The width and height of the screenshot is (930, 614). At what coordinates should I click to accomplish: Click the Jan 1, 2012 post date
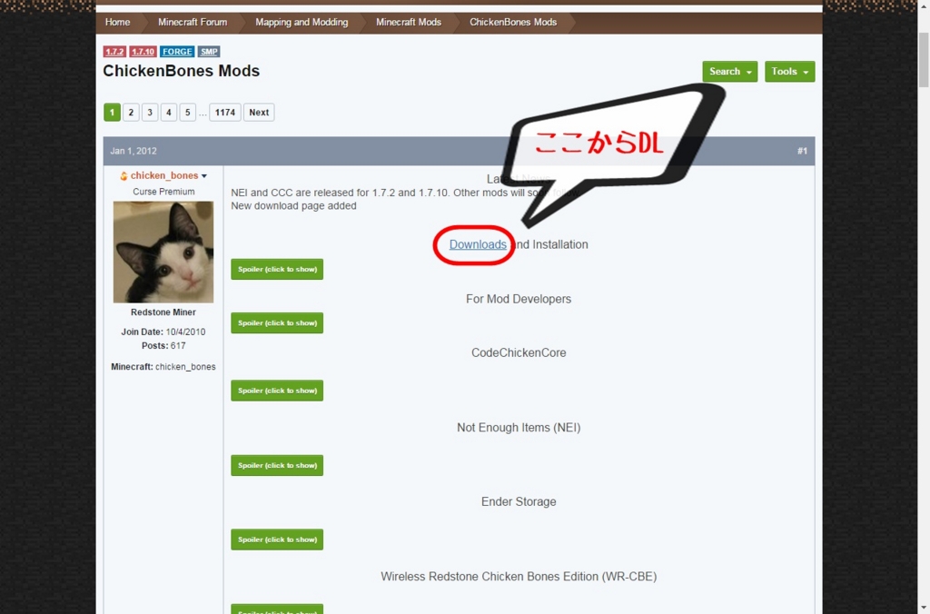click(134, 152)
